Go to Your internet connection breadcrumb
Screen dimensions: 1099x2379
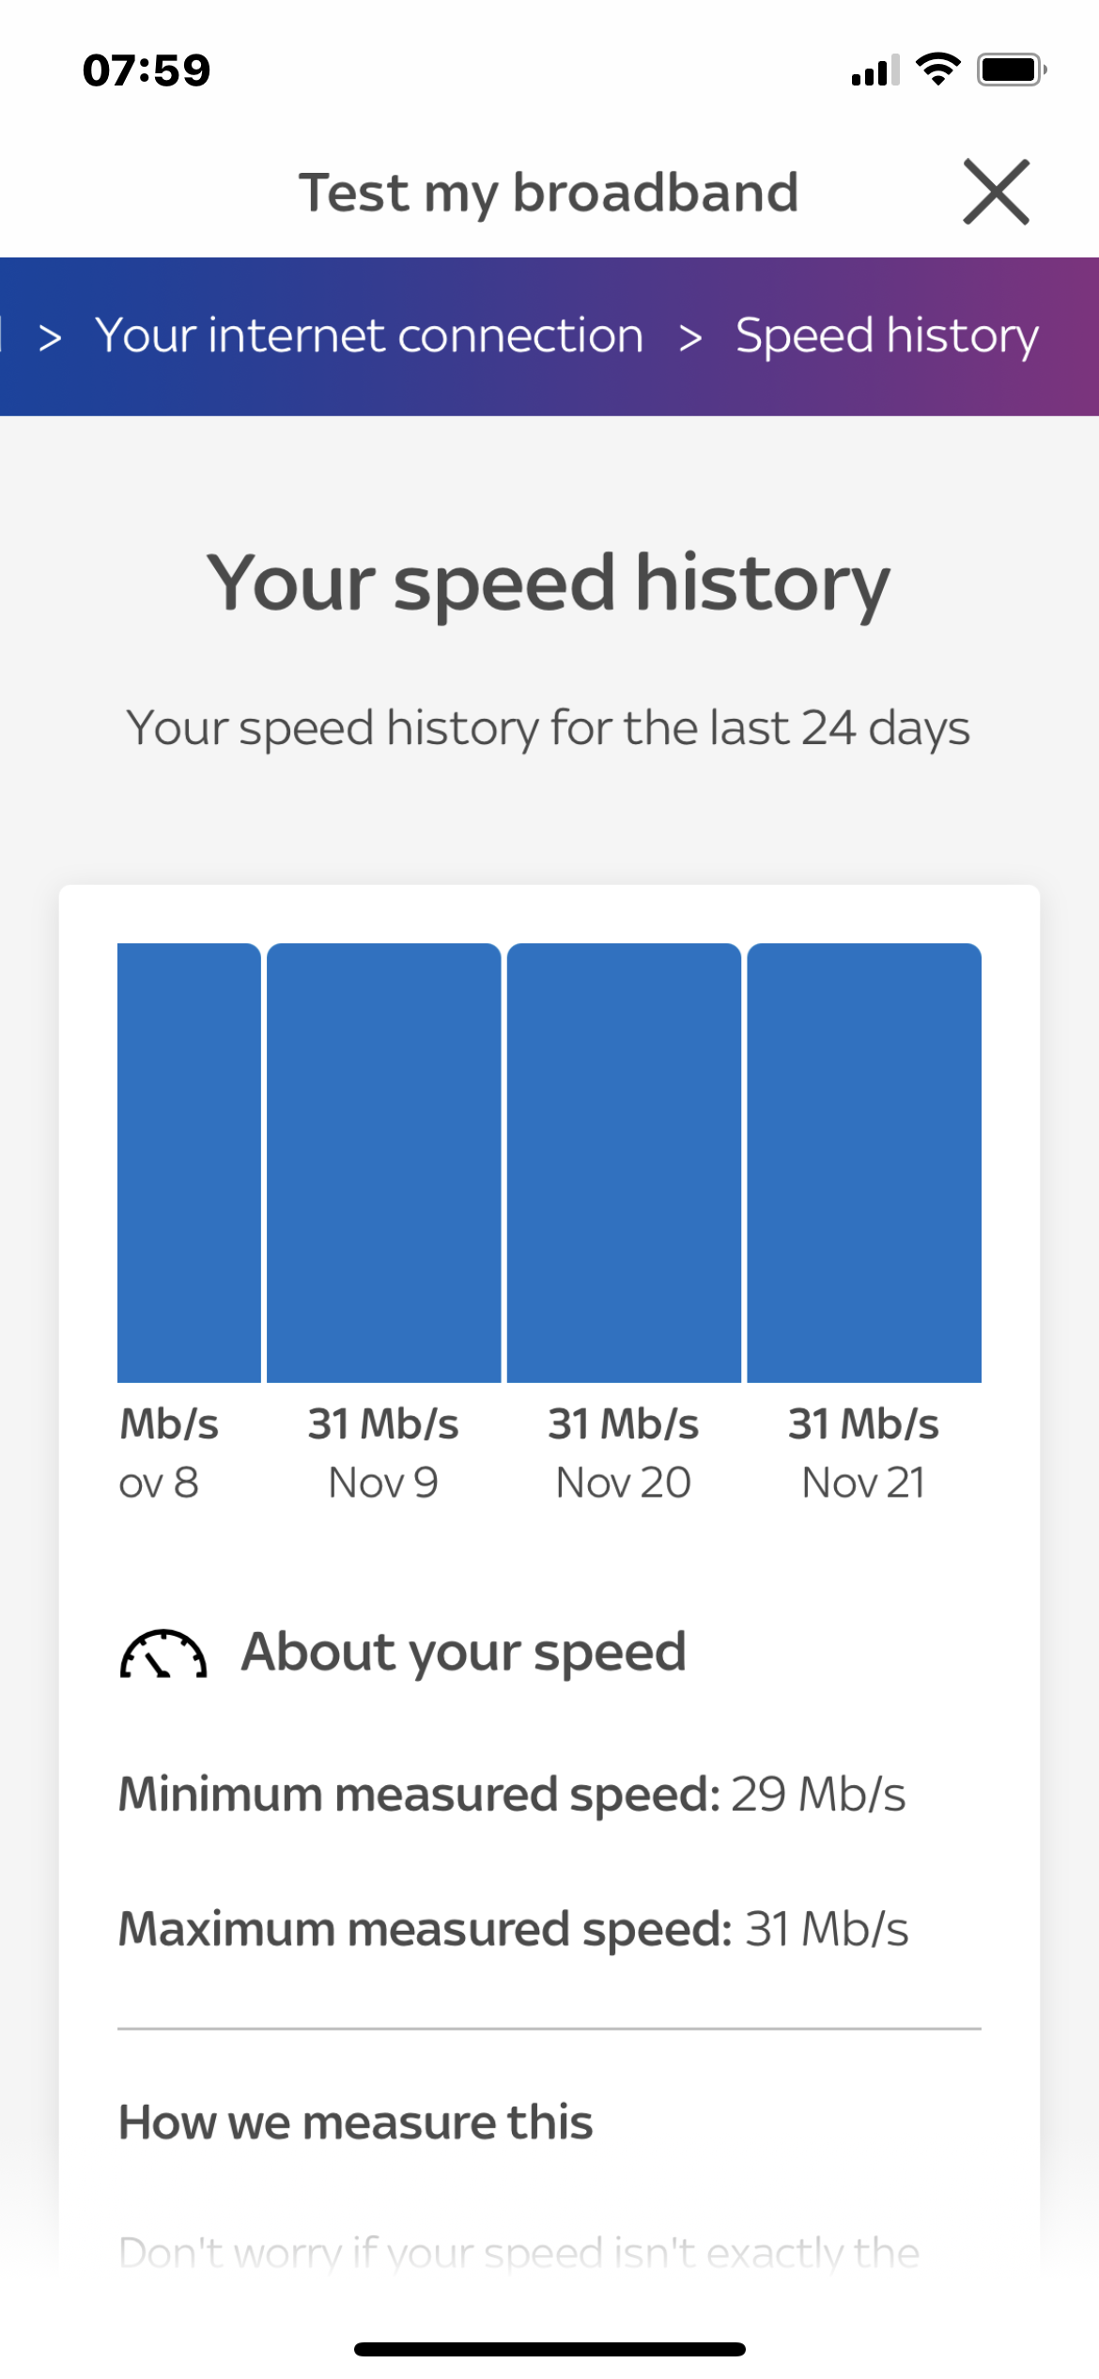point(369,335)
